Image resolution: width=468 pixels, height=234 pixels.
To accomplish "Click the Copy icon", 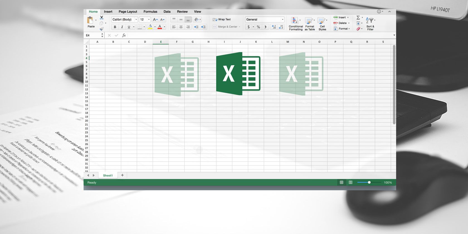I will pyautogui.click(x=102, y=23).
